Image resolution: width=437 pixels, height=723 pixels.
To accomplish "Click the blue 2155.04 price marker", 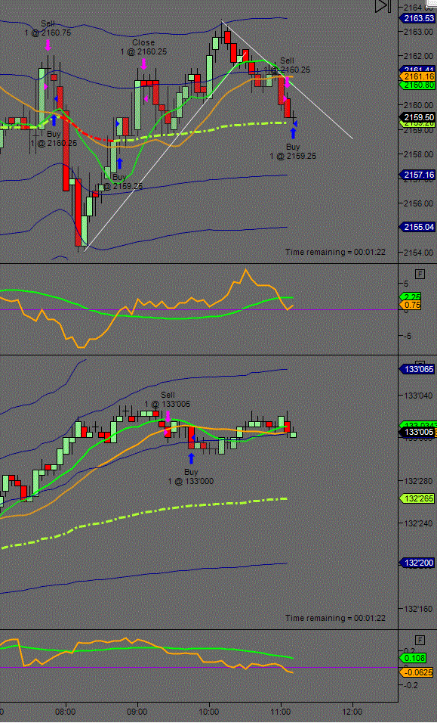I will tap(417, 227).
